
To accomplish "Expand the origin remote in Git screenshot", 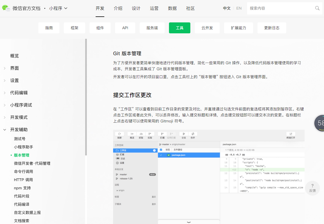I will pyautogui.click(x=117, y=190).
